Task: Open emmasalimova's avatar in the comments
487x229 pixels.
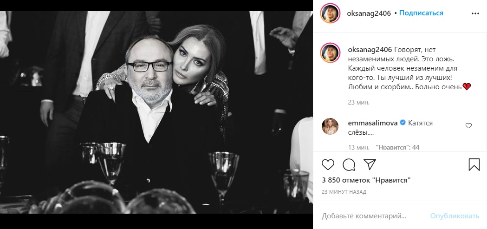Action: 331,126
